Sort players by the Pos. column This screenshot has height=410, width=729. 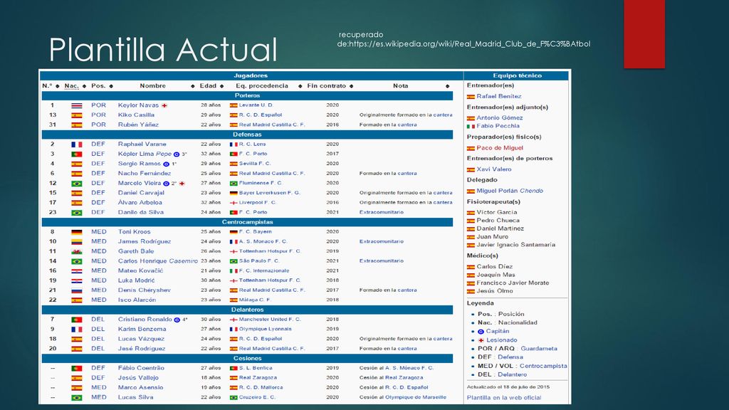[x=111, y=86]
